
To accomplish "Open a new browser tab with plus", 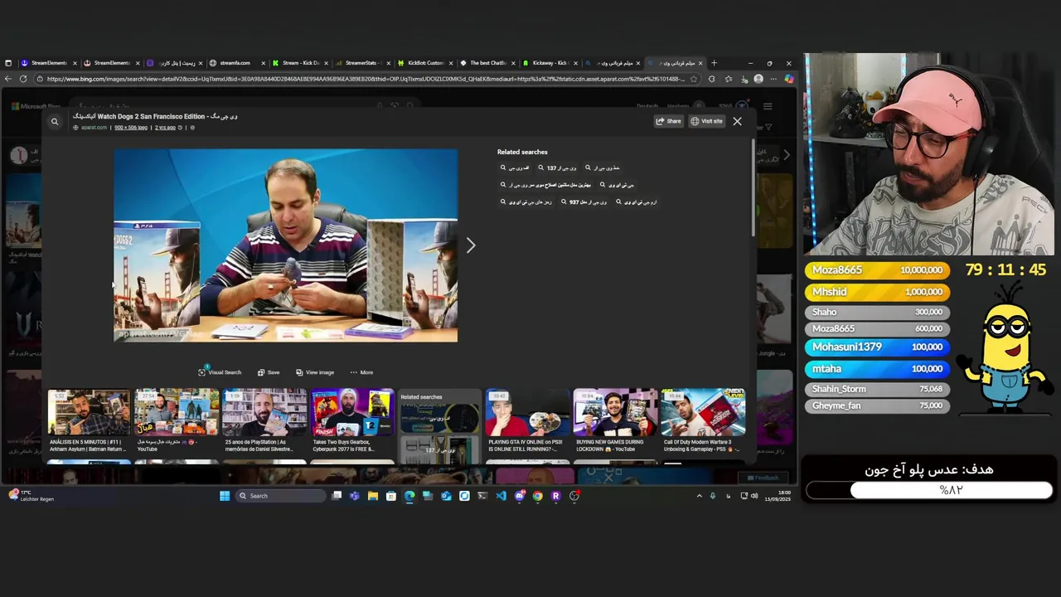I will point(714,63).
